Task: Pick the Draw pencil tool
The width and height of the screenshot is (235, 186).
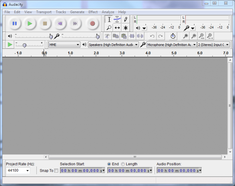Action: [x=125, y=20]
